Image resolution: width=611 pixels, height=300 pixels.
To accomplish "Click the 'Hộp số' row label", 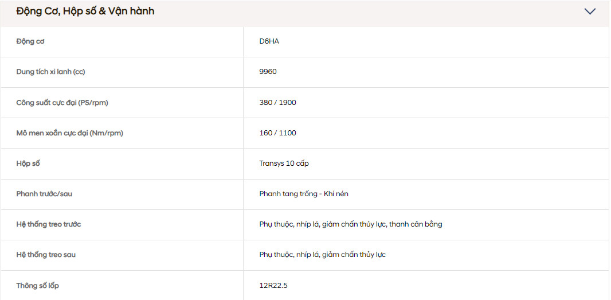I will point(28,163).
